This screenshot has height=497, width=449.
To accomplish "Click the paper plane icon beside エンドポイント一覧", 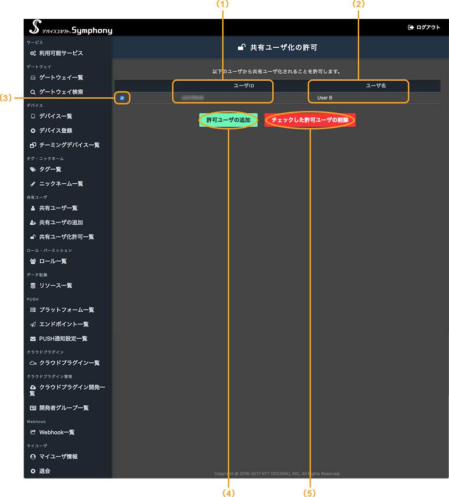I will click(33, 324).
